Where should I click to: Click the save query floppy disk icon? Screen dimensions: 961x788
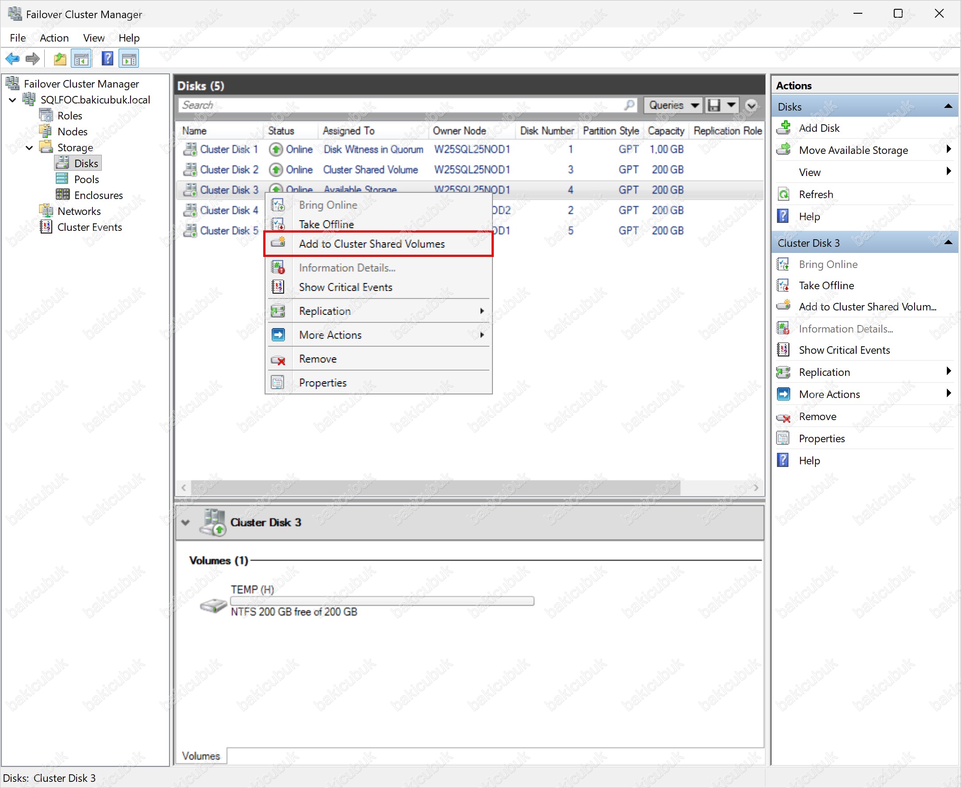(714, 105)
